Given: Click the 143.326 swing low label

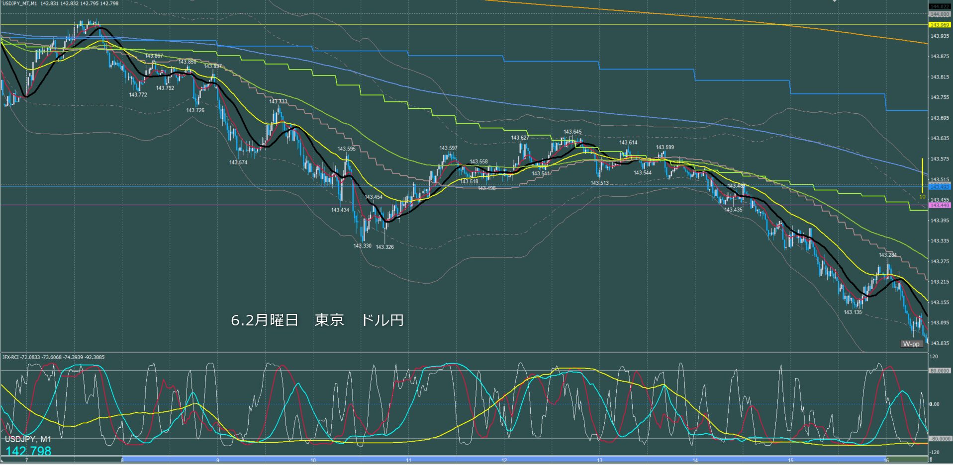Looking at the screenshot, I should tap(384, 246).
